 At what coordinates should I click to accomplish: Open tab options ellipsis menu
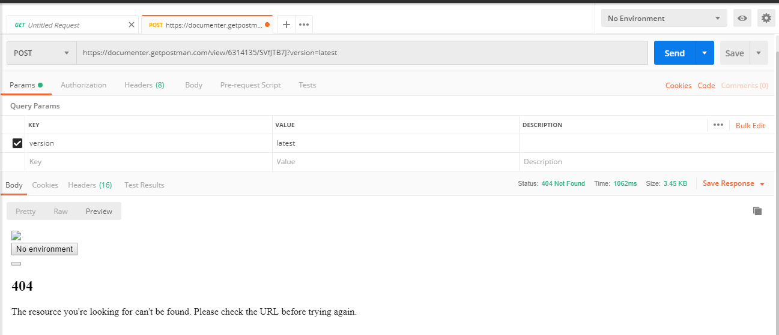[x=304, y=25]
